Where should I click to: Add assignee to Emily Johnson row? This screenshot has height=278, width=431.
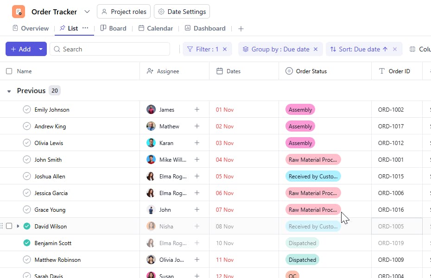point(197,110)
